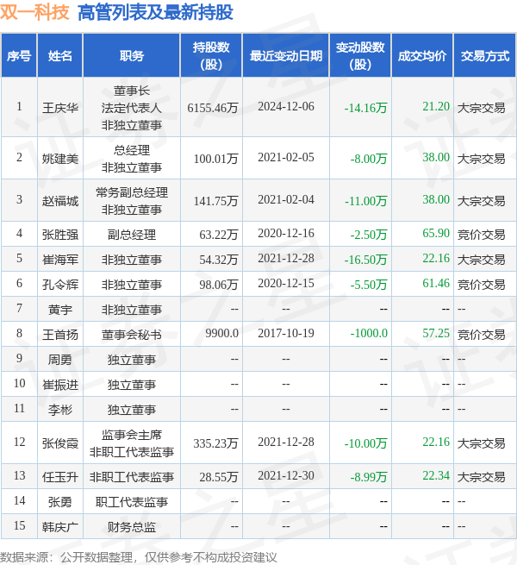
Task: Click the 成交均价 column header
Action: [x=422, y=56]
